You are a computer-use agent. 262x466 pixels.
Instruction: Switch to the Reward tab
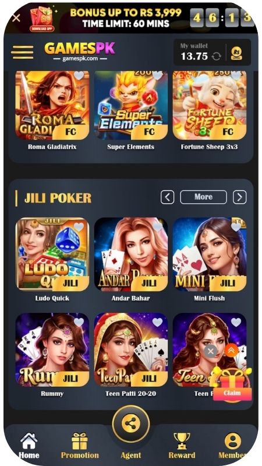click(x=182, y=446)
